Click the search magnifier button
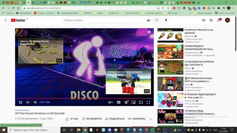This screenshot has width=237, height=133. [x=157, y=20]
